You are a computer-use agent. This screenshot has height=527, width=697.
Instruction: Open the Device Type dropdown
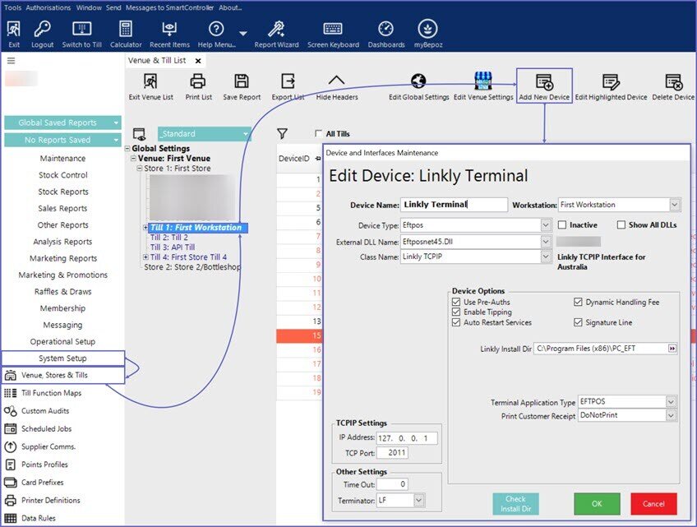pyautogui.click(x=546, y=225)
